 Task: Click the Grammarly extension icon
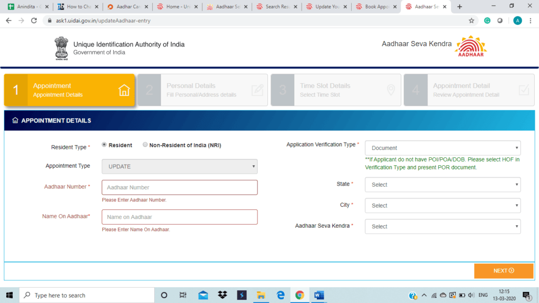pyautogui.click(x=487, y=21)
